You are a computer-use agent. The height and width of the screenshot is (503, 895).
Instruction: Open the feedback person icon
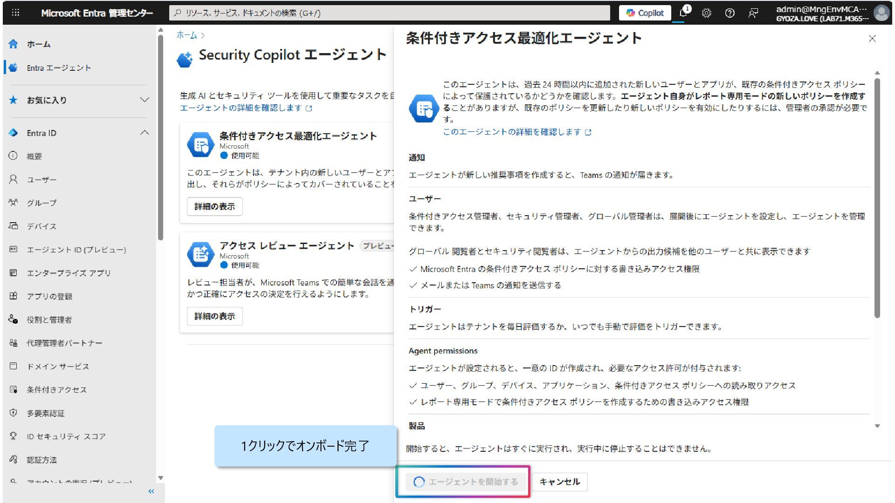pos(753,13)
